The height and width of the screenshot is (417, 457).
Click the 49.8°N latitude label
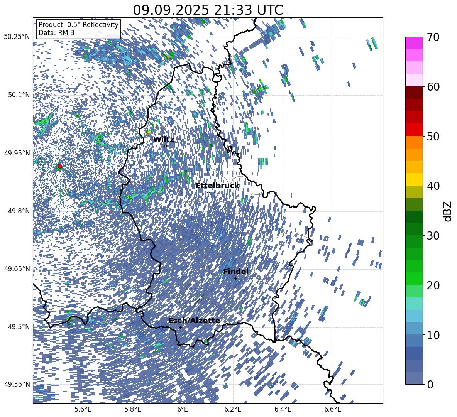tap(19, 211)
